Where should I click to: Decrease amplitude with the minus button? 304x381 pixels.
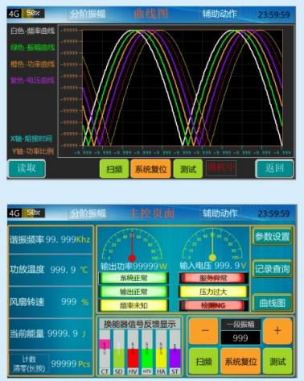pos(203,331)
